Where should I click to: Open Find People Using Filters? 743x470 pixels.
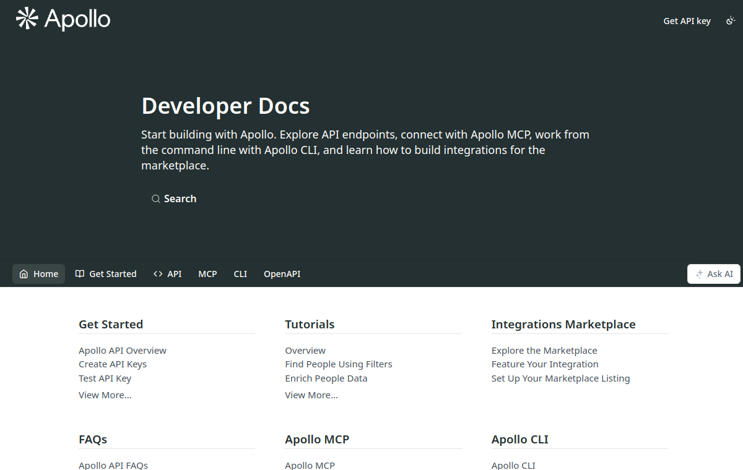click(339, 364)
